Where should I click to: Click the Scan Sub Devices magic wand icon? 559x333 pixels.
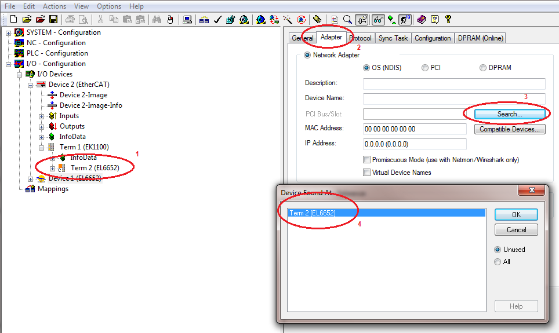point(288,19)
